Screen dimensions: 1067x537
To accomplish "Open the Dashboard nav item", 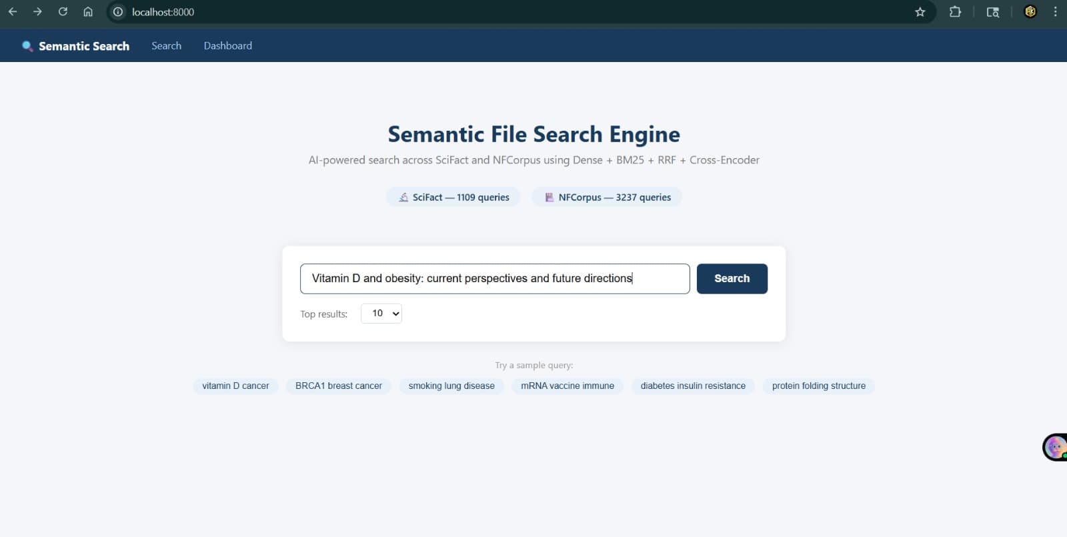I will coord(228,46).
